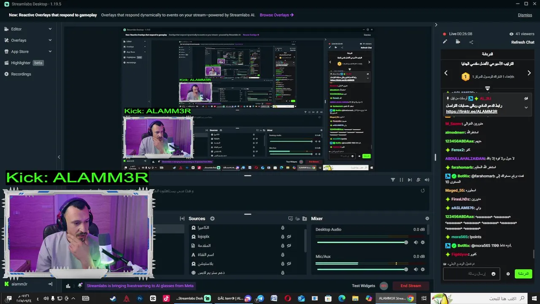
Task: Open TikTok app in taskbar
Action: (166, 299)
